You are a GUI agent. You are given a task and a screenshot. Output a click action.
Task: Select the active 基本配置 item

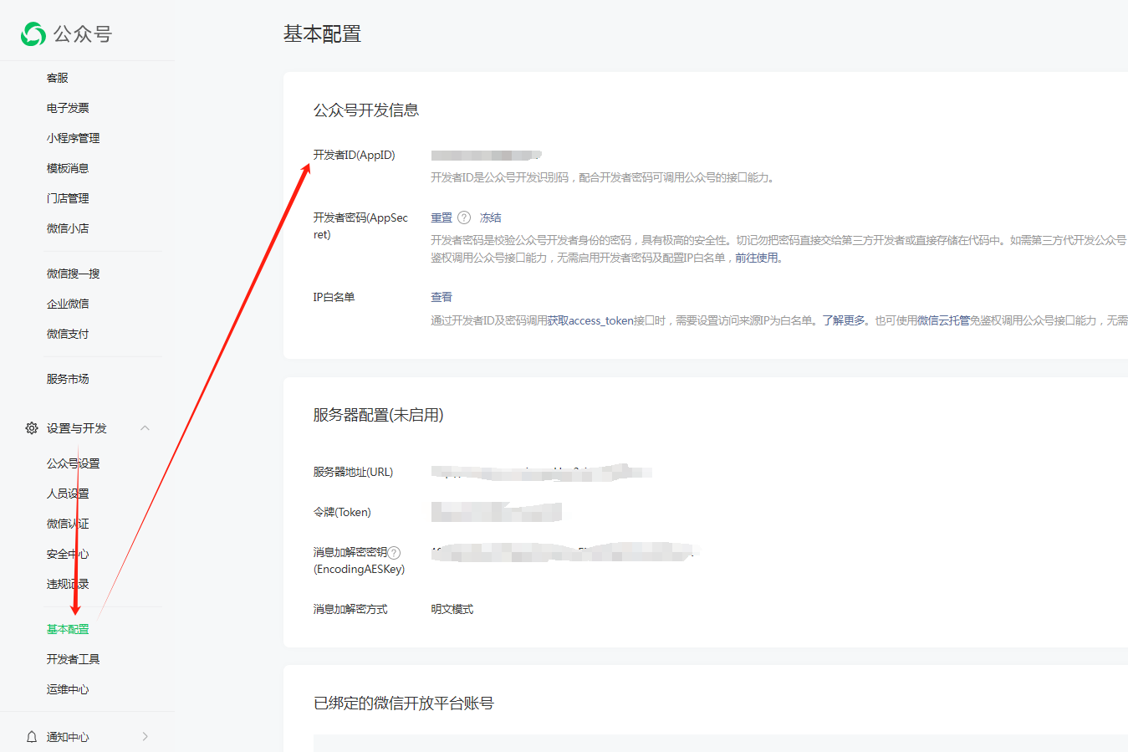click(68, 629)
